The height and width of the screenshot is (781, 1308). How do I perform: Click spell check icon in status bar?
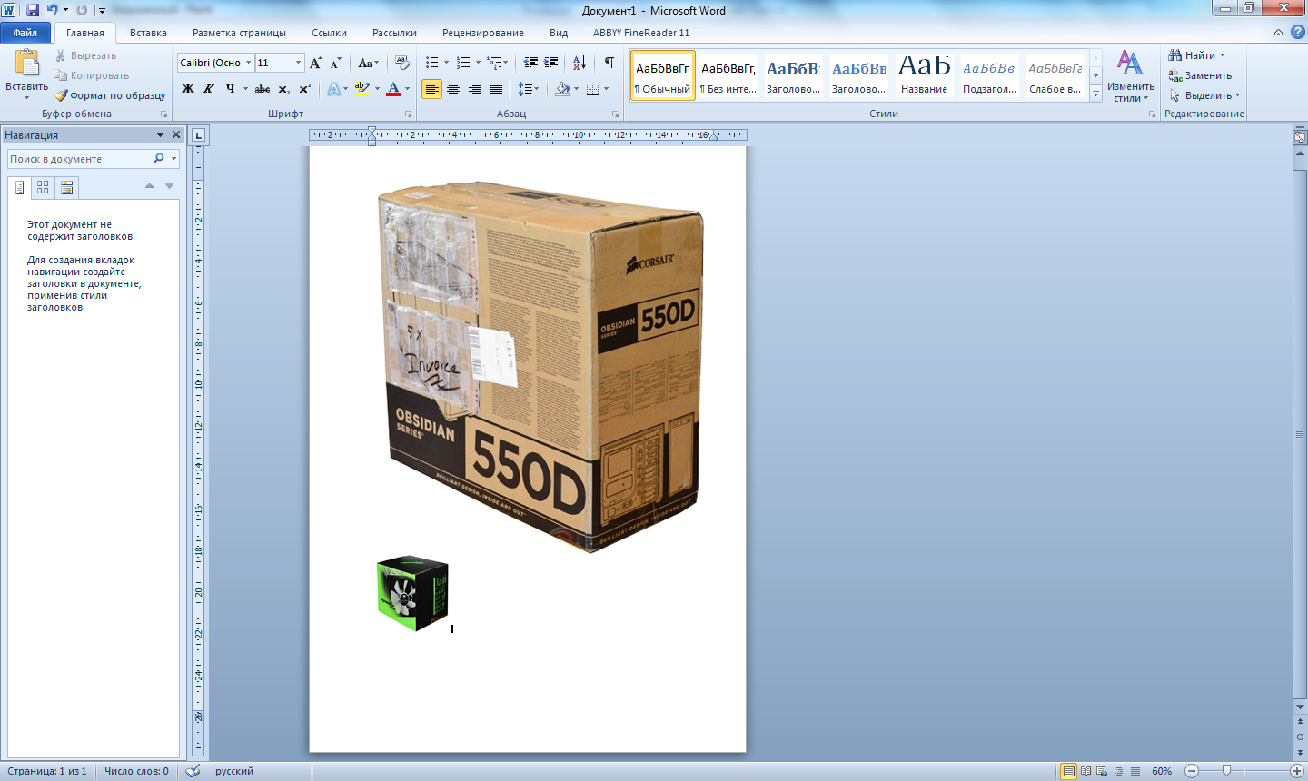193,771
